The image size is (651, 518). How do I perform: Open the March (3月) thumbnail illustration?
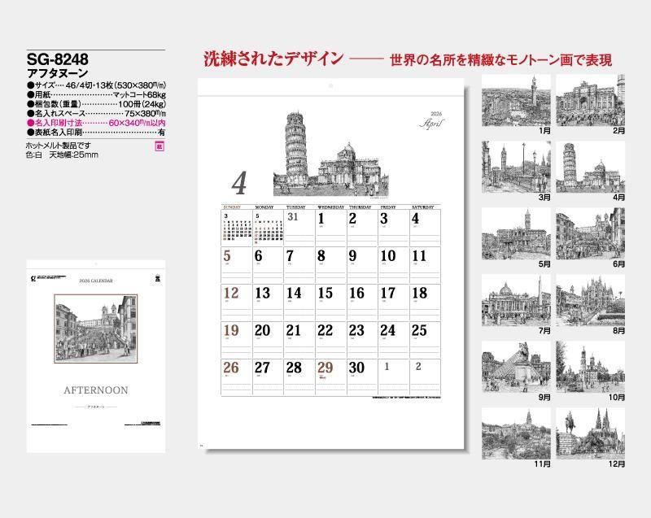(516, 167)
